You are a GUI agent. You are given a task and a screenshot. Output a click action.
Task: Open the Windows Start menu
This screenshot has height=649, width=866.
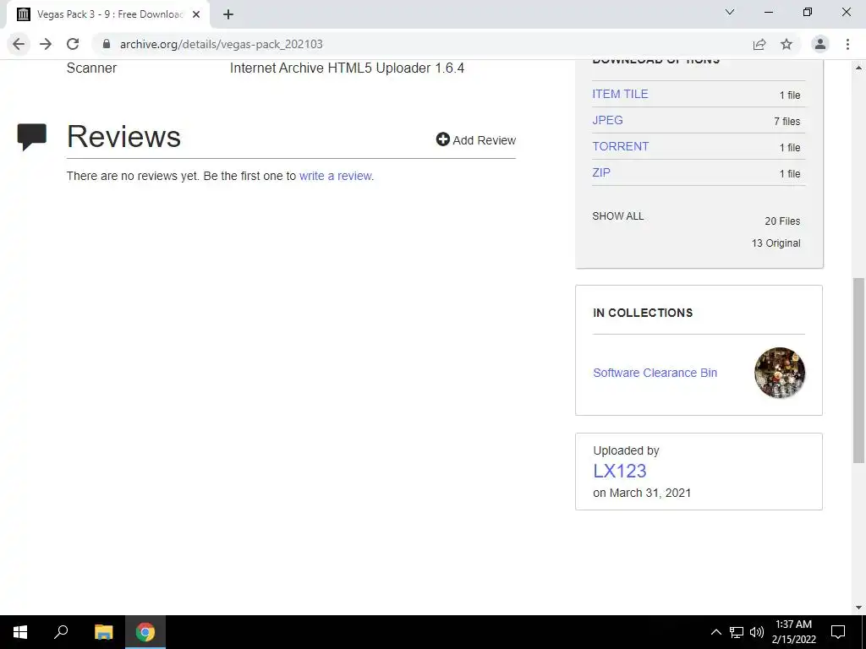pos(20,632)
